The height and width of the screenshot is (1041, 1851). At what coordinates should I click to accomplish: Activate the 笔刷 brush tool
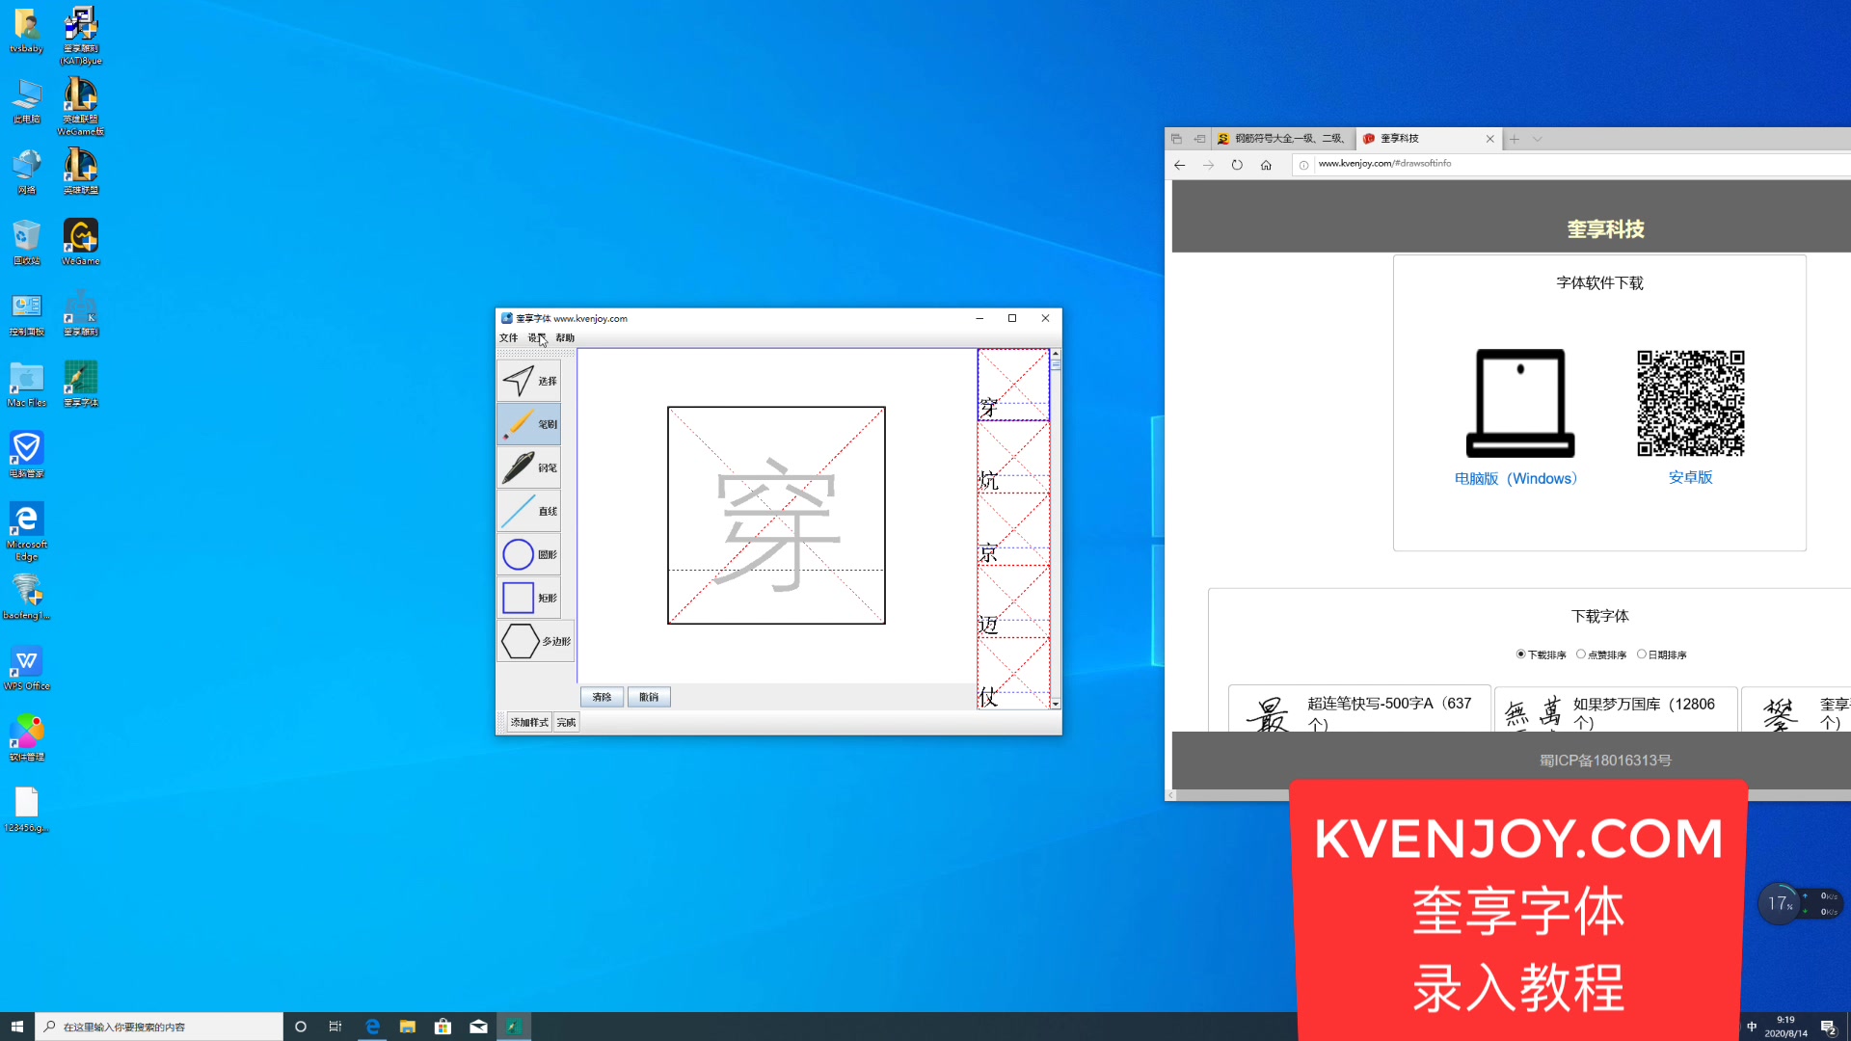click(x=528, y=424)
